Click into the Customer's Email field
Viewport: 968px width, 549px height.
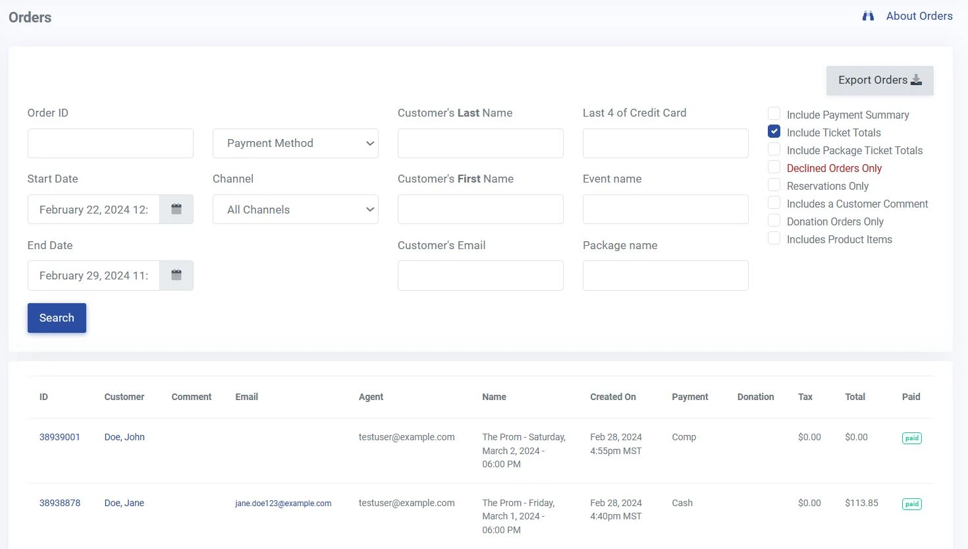click(x=480, y=275)
